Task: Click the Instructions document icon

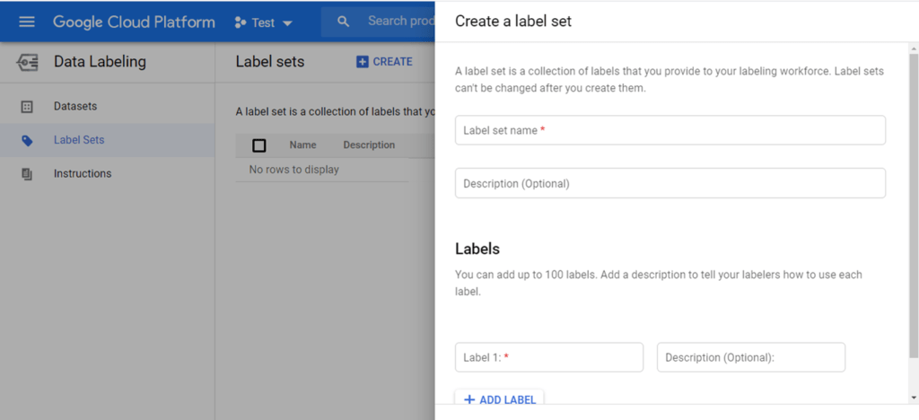Action: 26,174
